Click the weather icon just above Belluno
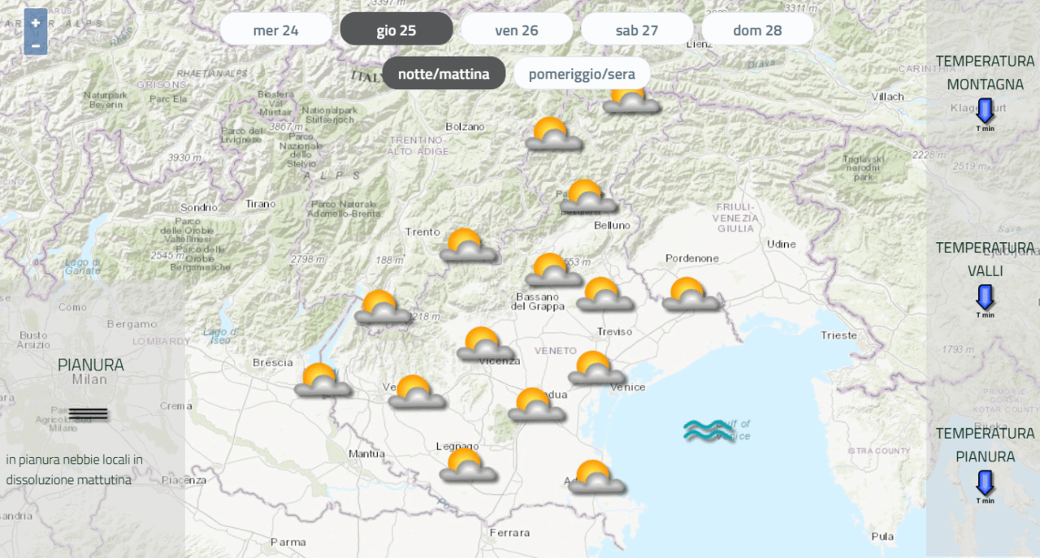This screenshot has width=1040, height=558. [x=588, y=197]
